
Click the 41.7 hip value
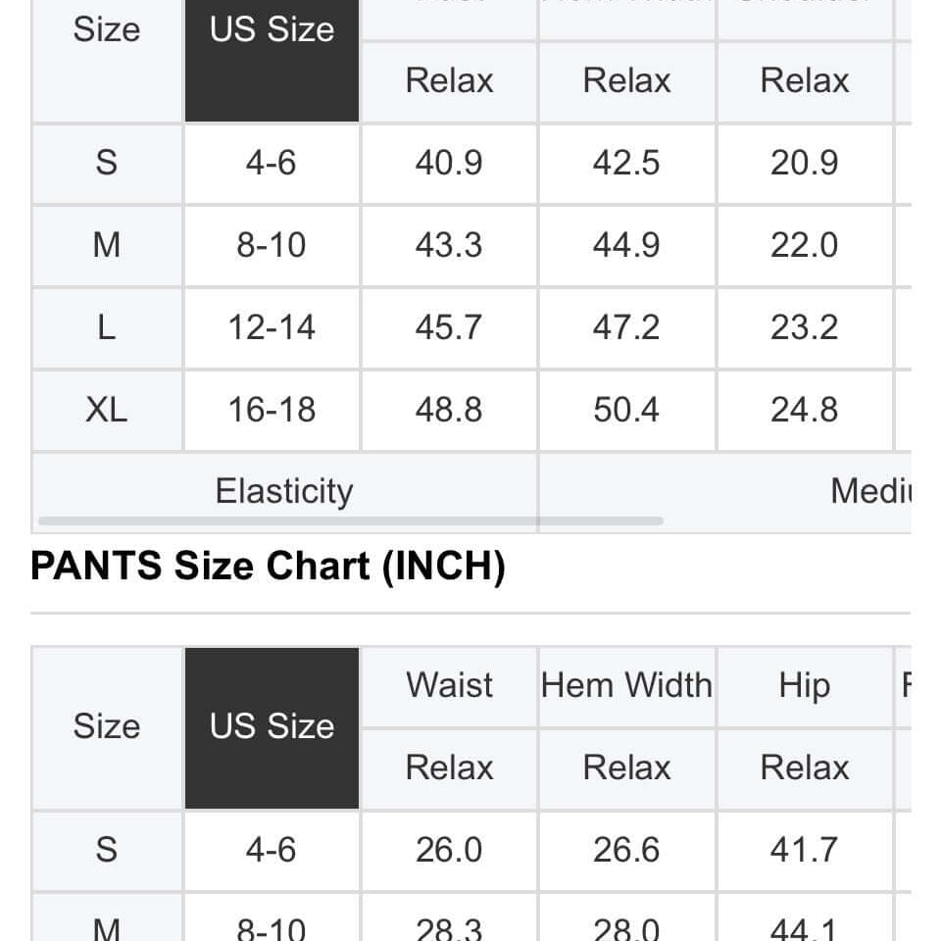(804, 849)
